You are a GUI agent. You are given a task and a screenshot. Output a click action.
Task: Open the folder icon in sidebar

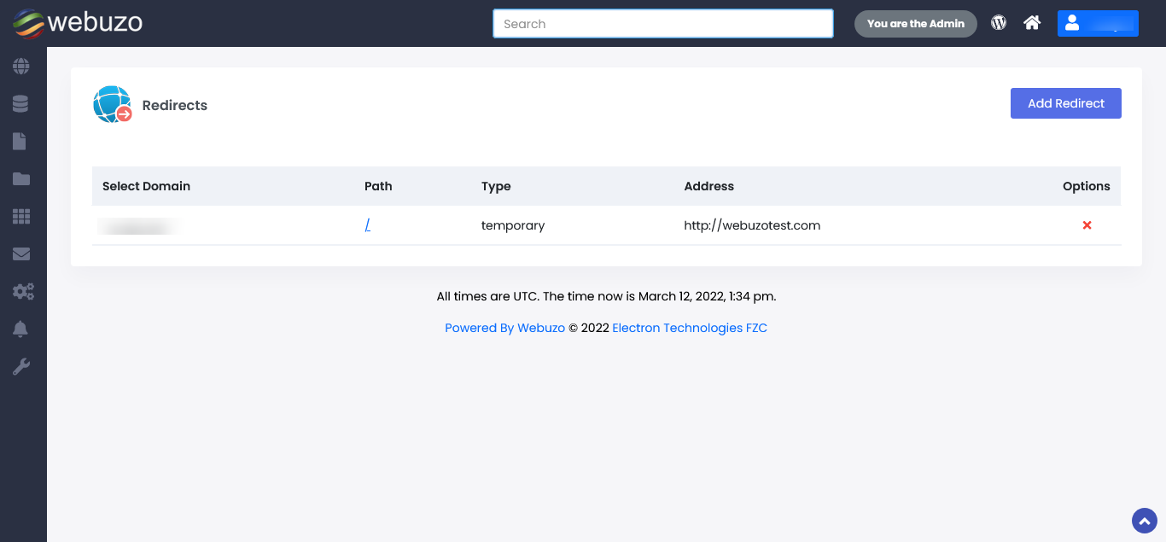pyautogui.click(x=21, y=178)
